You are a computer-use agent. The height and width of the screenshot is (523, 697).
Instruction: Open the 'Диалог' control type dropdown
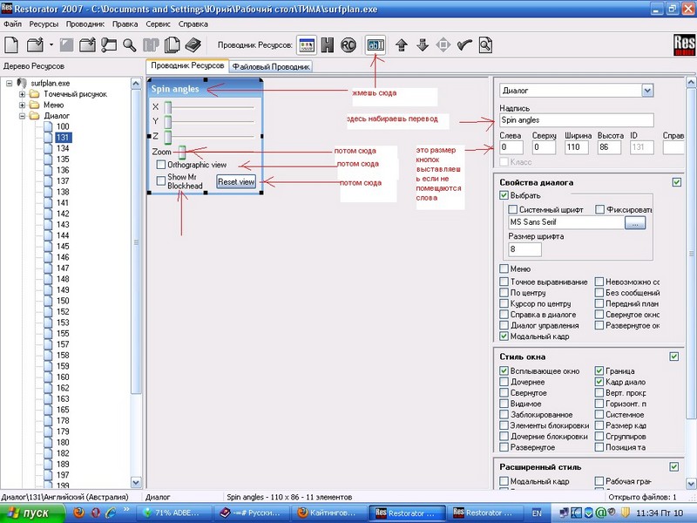coord(646,90)
